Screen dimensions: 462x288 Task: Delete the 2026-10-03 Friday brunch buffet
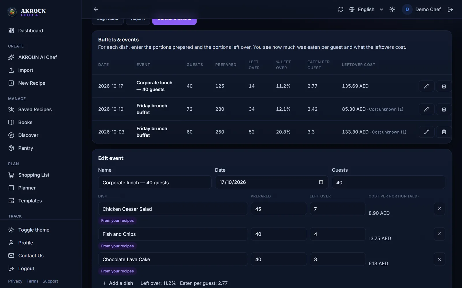coord(444,132)
